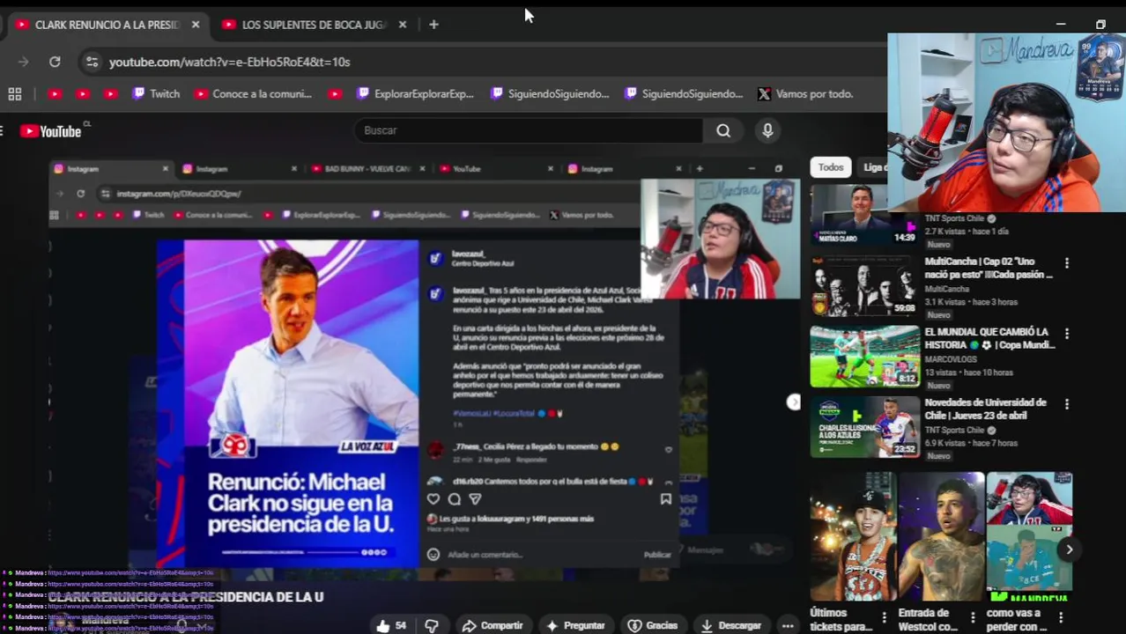Screen dimensions: 1126x634
Task: Open a new browser tab
Action: click(433, 25)
